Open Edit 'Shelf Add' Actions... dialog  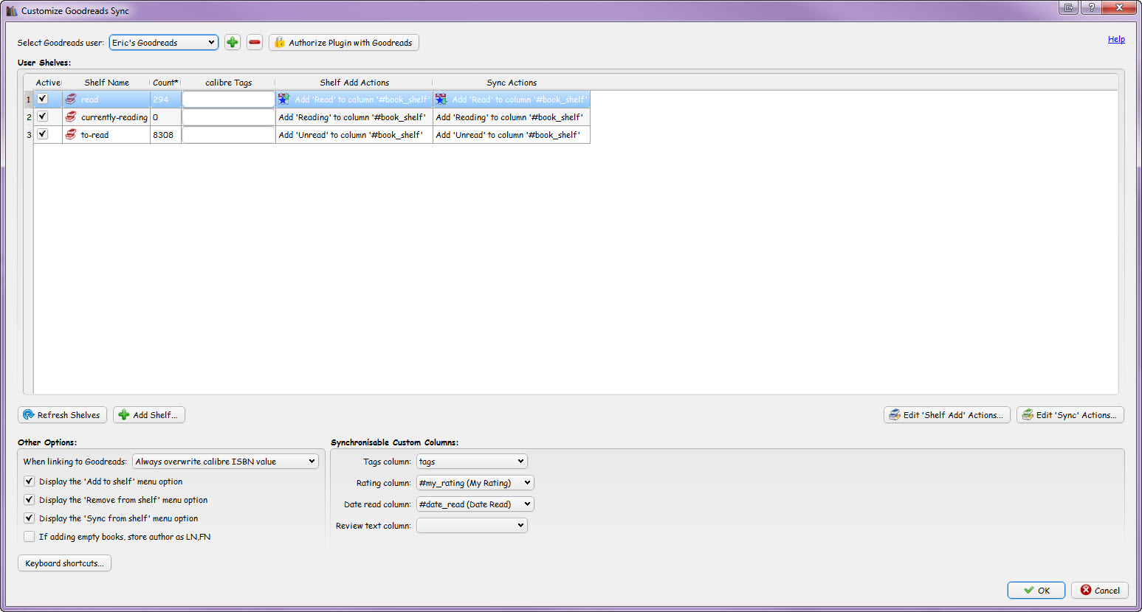946,415
